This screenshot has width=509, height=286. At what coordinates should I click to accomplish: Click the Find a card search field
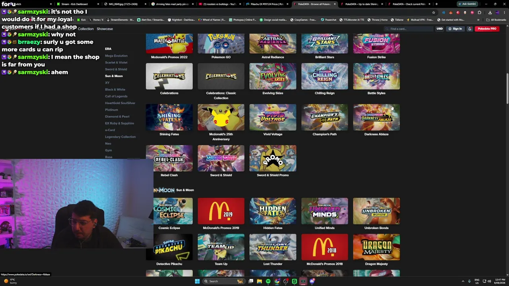409,29
